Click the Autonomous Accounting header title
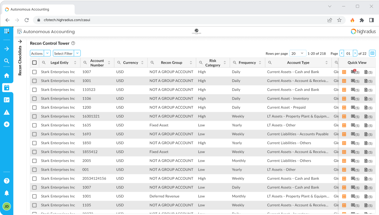This screenshot has width=379, height=215. point(49,32)
